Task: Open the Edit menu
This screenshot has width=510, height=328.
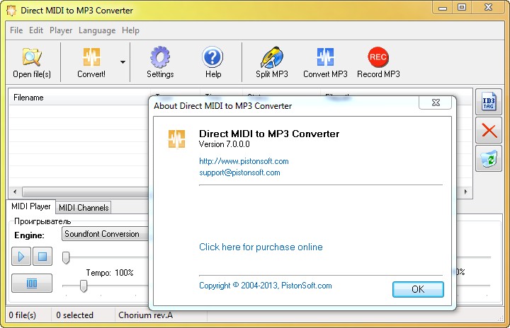Action: 36,30
